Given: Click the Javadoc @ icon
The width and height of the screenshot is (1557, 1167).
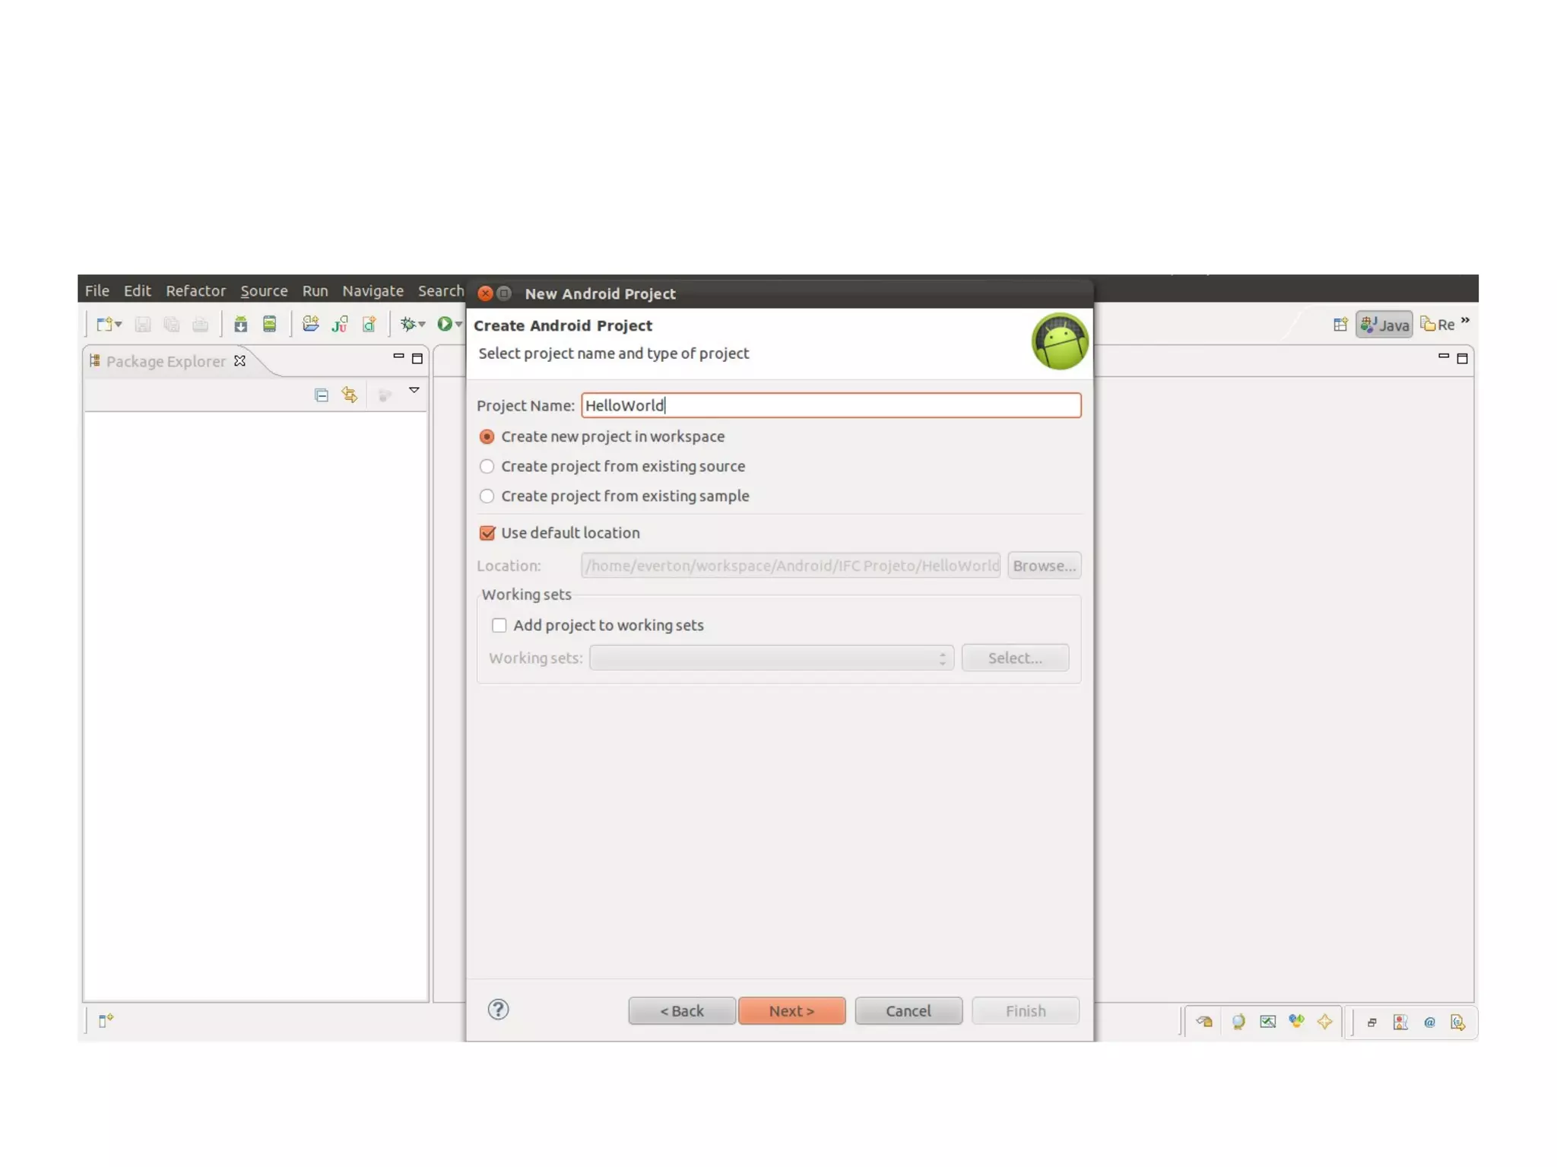Looking at the screenshot, I should pyautogui.click(x=1429, y=1022).
